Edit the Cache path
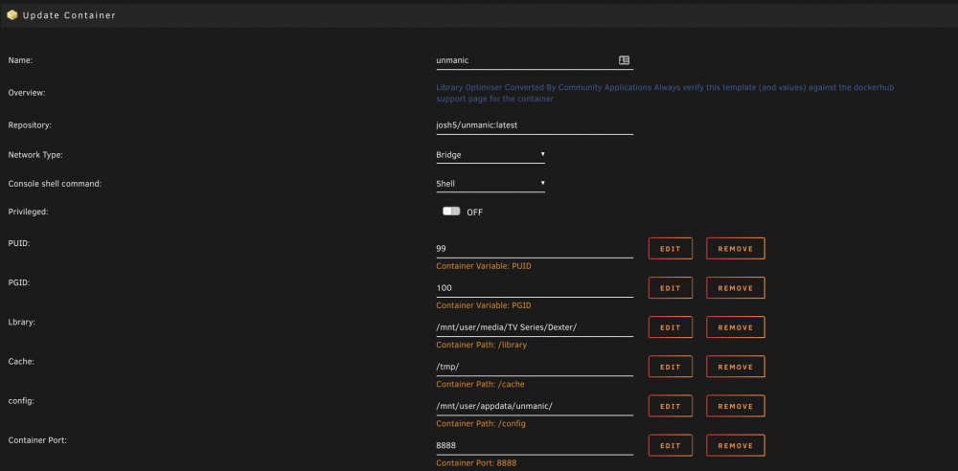 pos(671,367)
